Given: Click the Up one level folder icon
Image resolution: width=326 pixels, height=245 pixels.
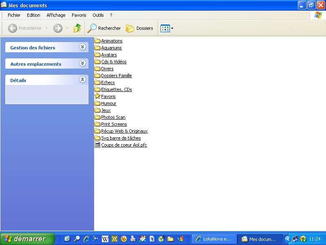Looking at the screenshot, I should 77,28.
